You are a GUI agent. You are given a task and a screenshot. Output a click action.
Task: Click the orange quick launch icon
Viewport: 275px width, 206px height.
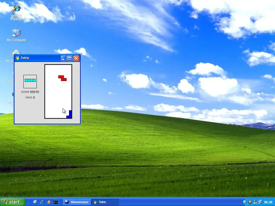pos(49,202)
